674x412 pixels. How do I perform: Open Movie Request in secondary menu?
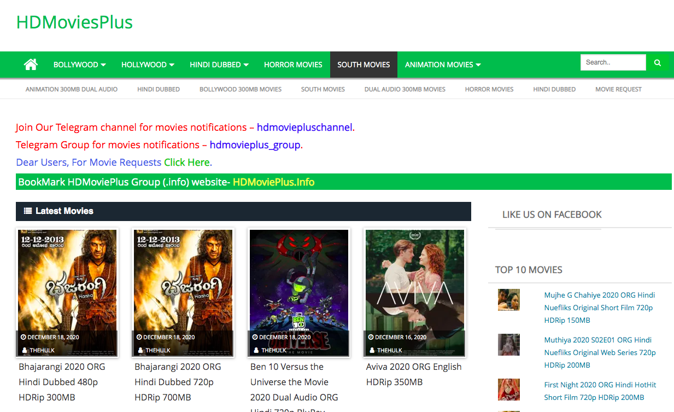(x=618, y=89)
